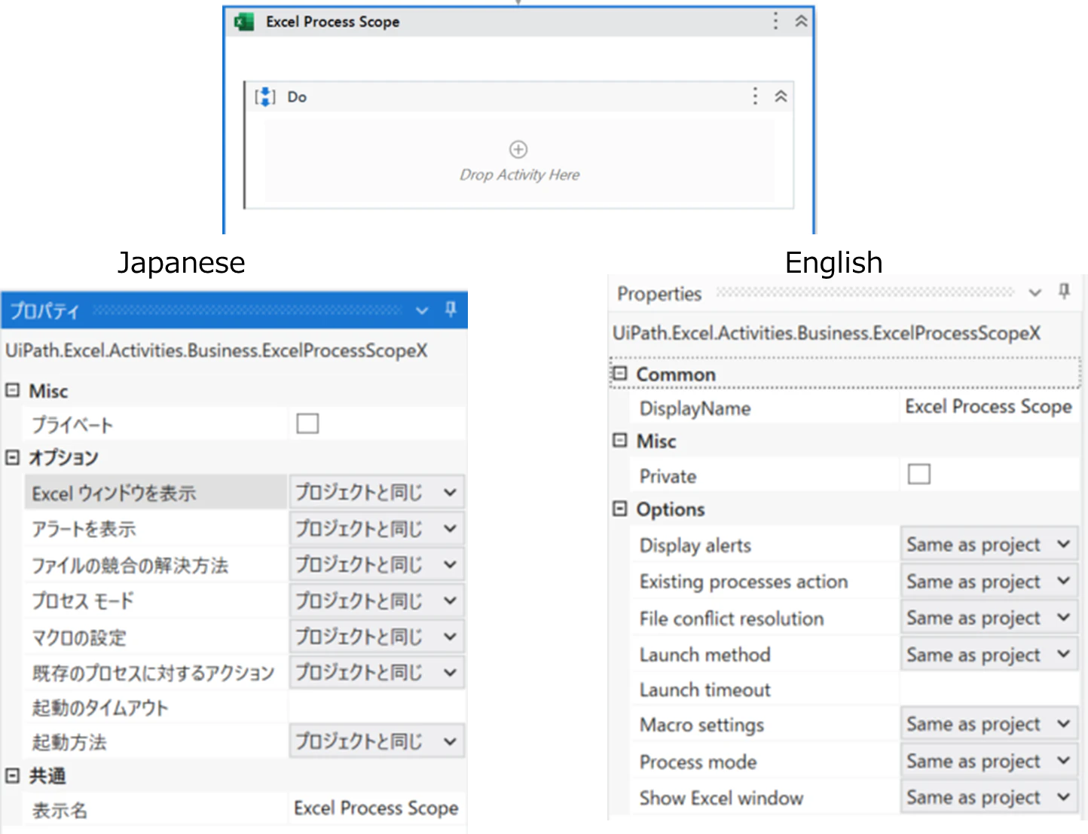Select the Excel Process Scope title text
The image size is (1088, 834).
[x=332, y=22]
